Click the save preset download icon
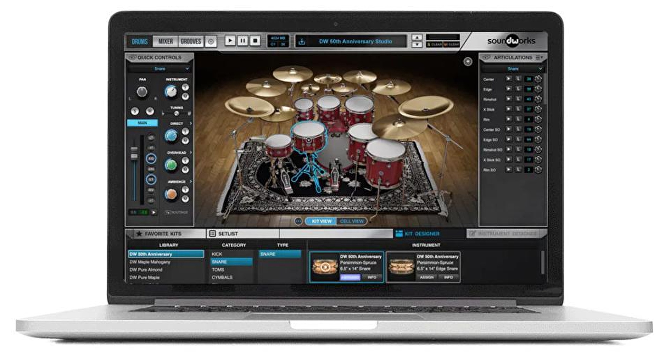 (302, 42)
